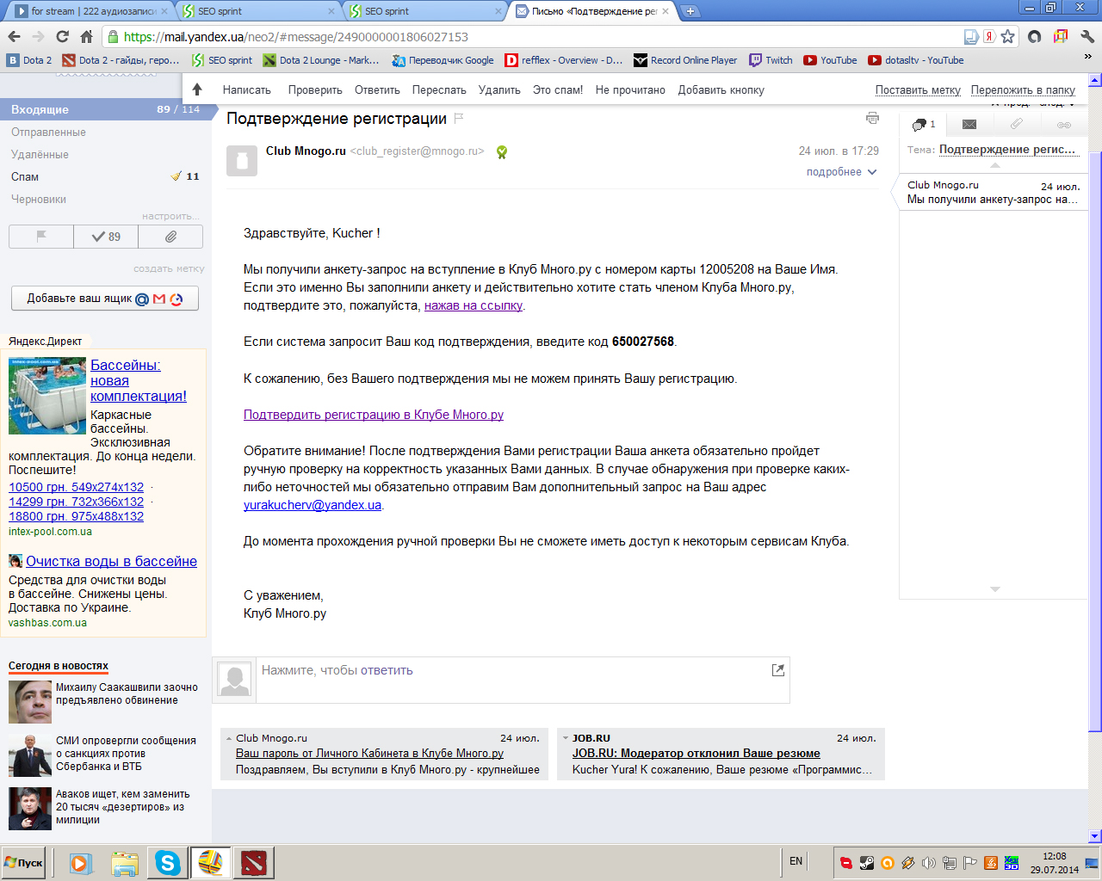Click Переслать to forward the email

coord(439,89)
